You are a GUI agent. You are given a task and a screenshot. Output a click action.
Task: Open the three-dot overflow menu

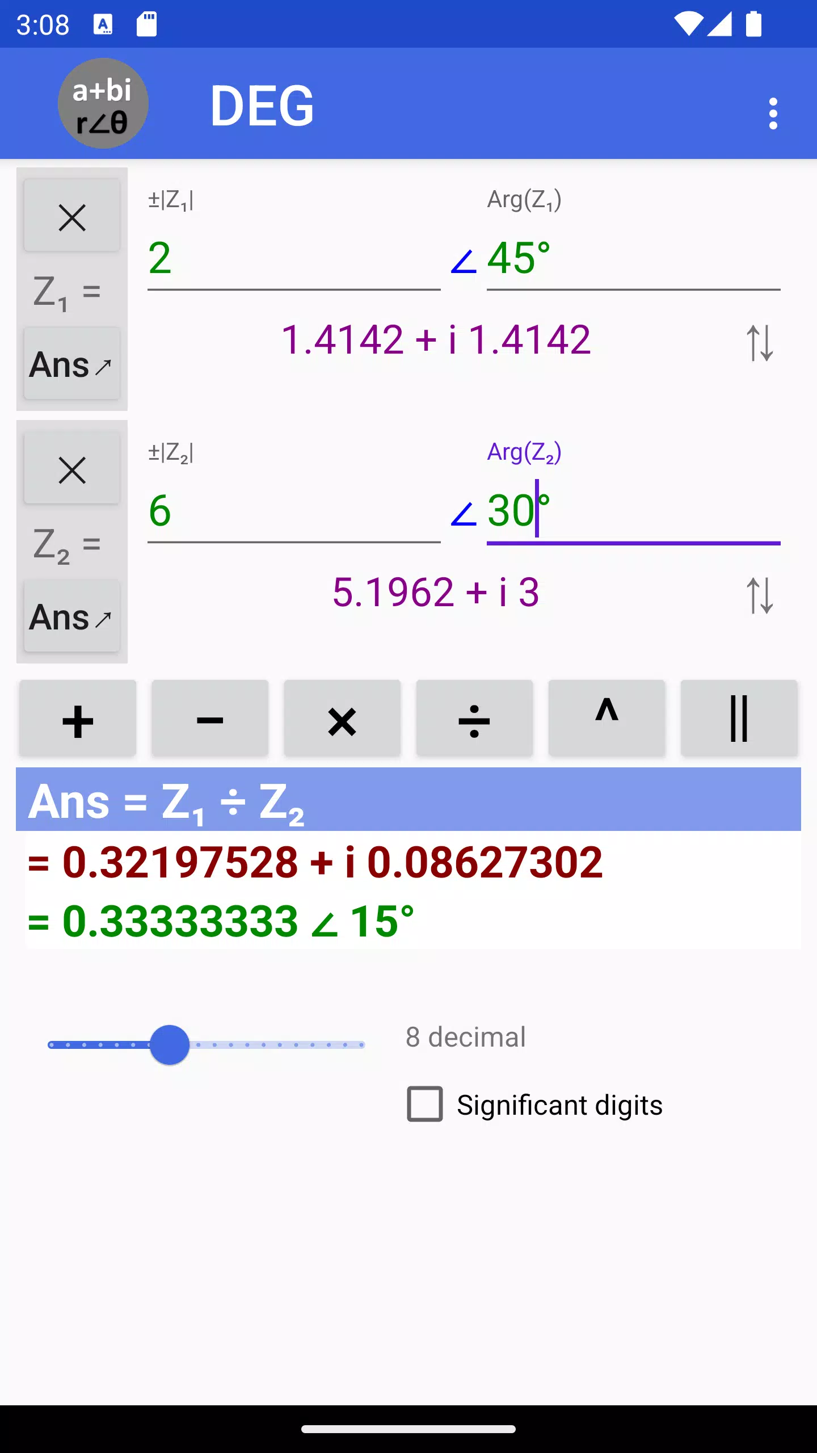[x=773, y=114]
